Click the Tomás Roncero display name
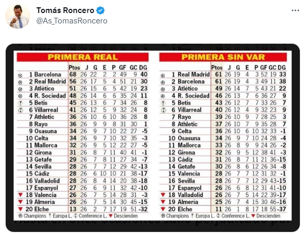 (x=65, y=10)
